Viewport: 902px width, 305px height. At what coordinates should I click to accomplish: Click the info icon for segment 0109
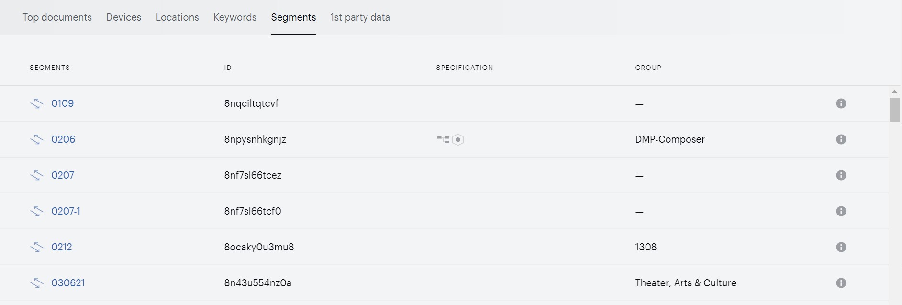[x=841, y=103]
